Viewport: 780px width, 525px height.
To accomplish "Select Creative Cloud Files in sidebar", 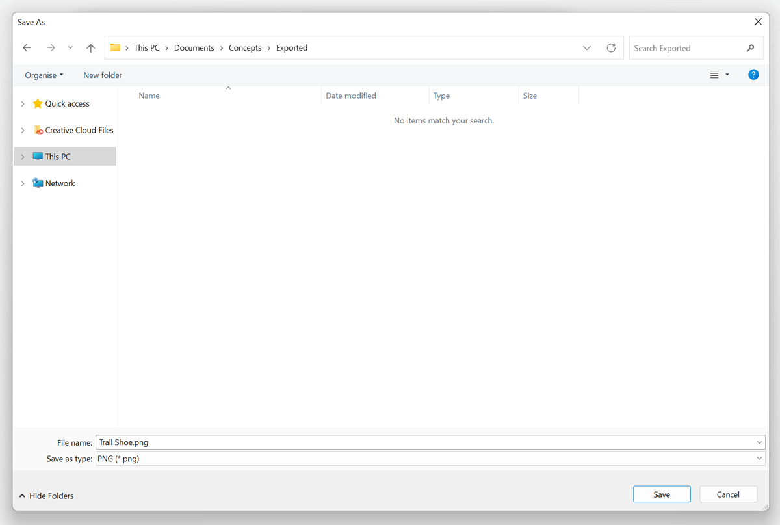I will coord(79,130).
